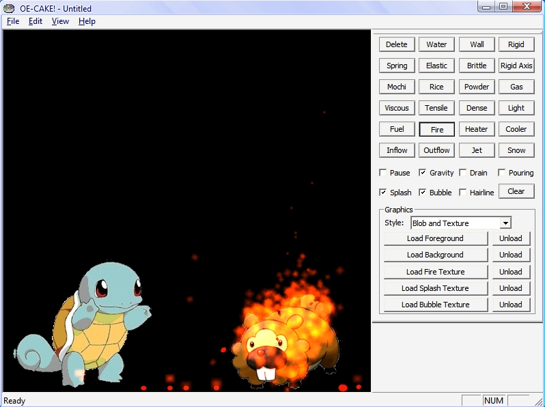Activate the Fire tool button
The height and width of the screenshot is (407, 545).
click(436, 129)
